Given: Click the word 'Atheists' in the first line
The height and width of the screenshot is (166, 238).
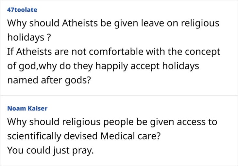Looking at the screenshot, I should click(80, 23).
